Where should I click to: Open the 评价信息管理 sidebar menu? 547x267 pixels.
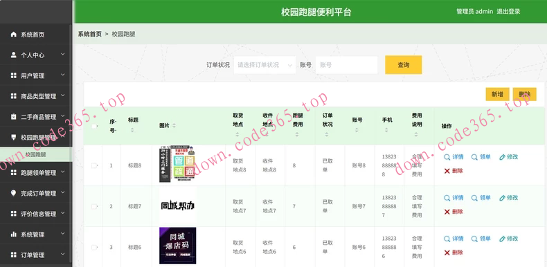click(35, 213)
